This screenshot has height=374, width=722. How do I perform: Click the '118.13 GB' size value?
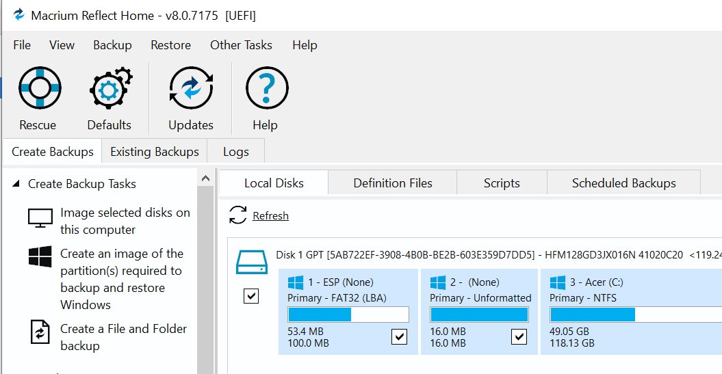click(x=572, y=343)
